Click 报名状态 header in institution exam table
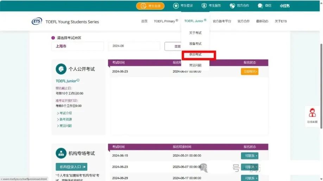This screenshot has height=181, width=323. coord(249,147)
